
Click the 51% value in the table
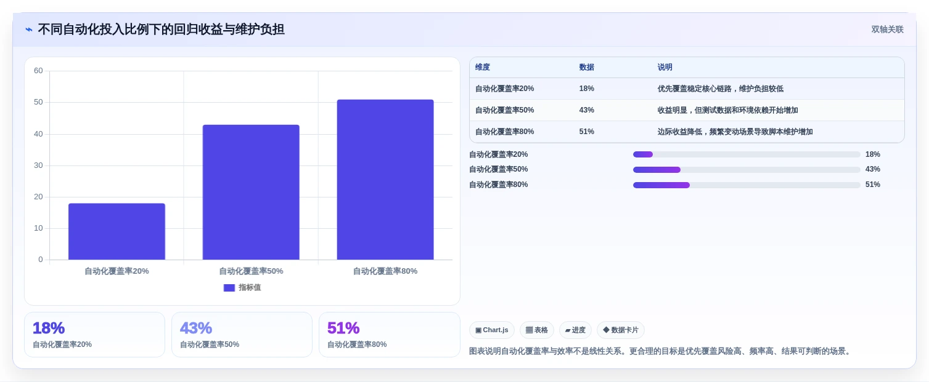point(587,132)
